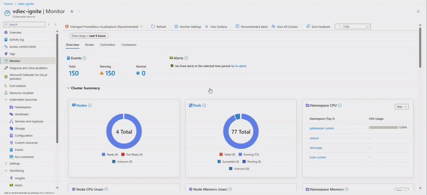
Task: Open the Max dropdown in Namespace CPU
Action: pos(401,107)
